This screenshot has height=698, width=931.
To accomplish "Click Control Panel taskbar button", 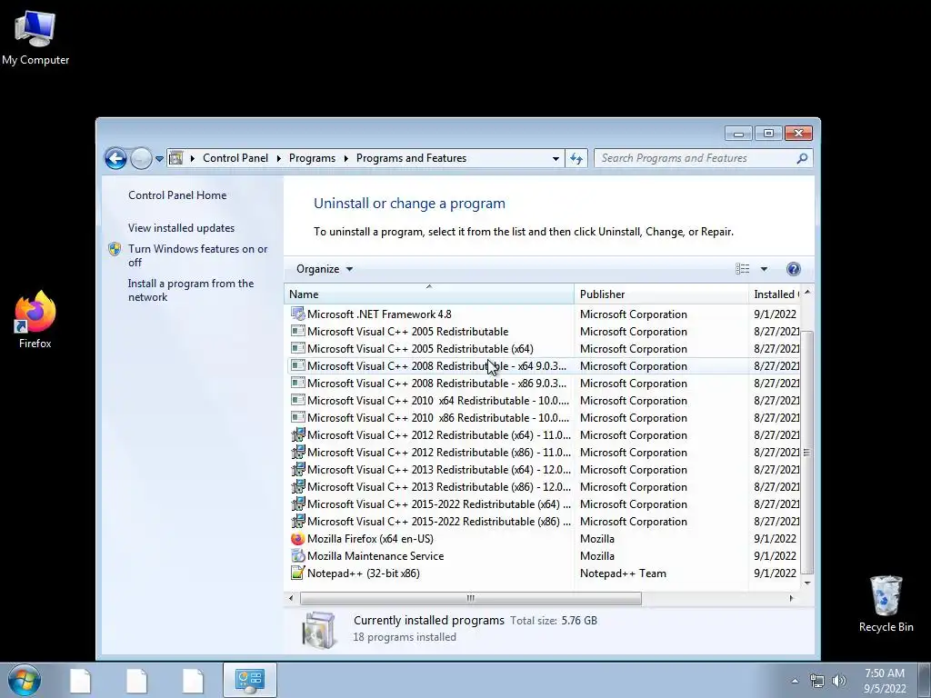I will [x=249, y=680].
